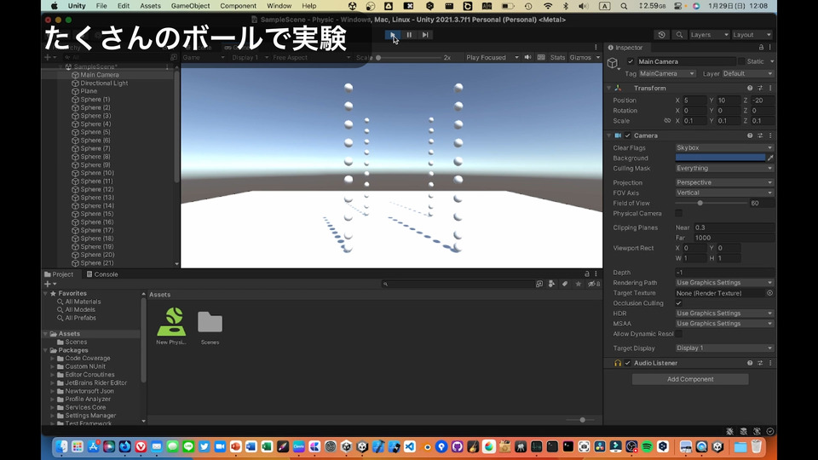Click the Gizmos button

coord(580,57)
